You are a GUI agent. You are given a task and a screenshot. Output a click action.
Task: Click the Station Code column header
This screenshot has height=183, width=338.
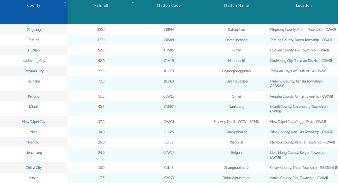tap(169, 6)
